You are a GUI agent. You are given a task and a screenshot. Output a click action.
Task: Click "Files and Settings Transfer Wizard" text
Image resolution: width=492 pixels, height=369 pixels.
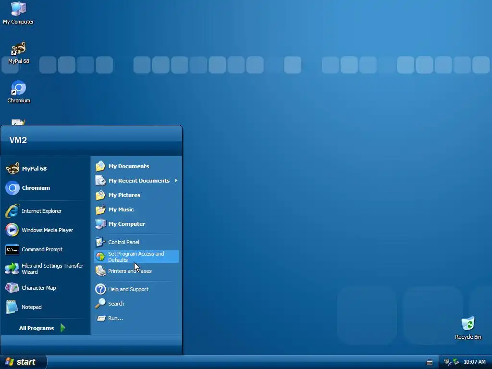click(52, 269)
